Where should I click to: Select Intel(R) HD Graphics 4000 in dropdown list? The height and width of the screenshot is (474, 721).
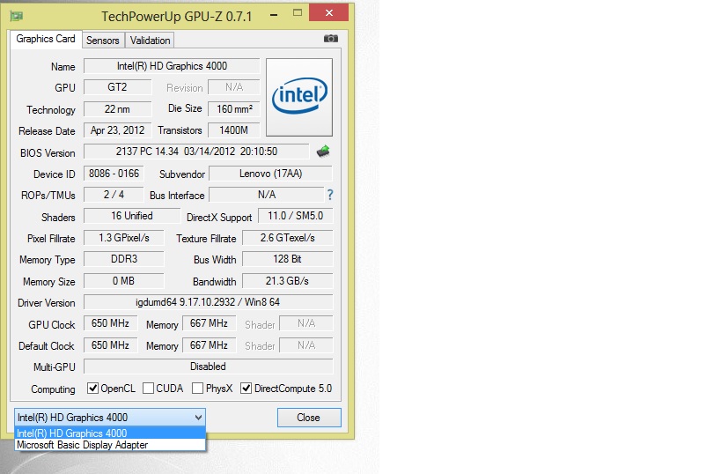[x=110, y=433]
